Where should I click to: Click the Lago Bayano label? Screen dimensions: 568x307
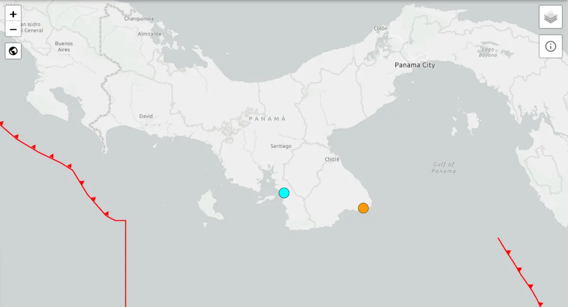pos(488,52)
